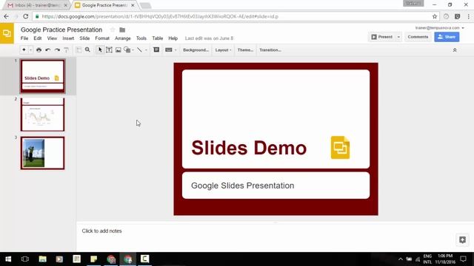Click the redo arrow icon
This screenshot has height=266, width=474.
click(57, 50)
